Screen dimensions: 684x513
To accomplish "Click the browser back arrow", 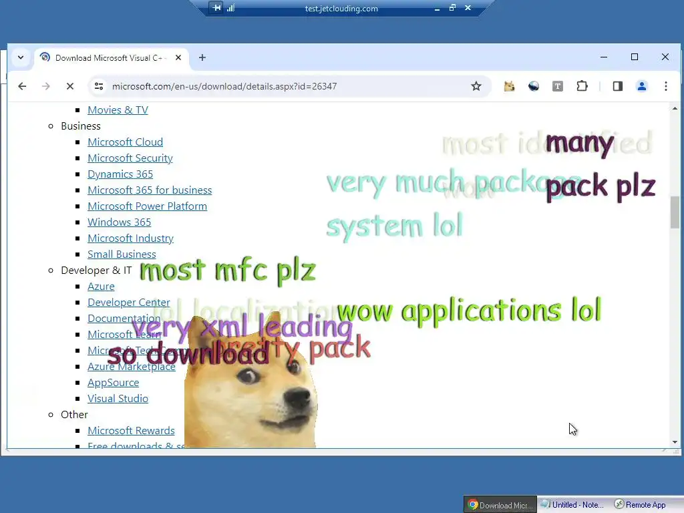I will pos(22,86).
